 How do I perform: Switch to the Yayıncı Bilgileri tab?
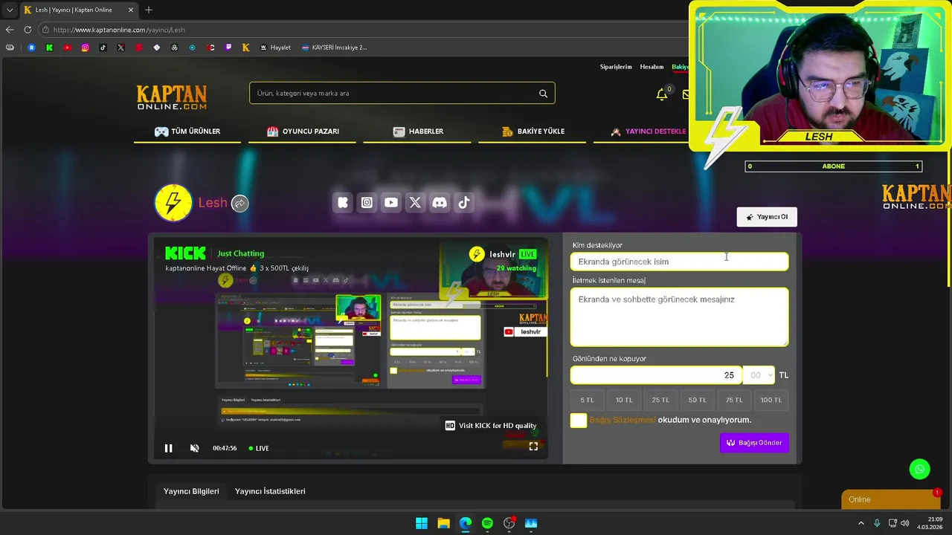(x=191, y=491)
